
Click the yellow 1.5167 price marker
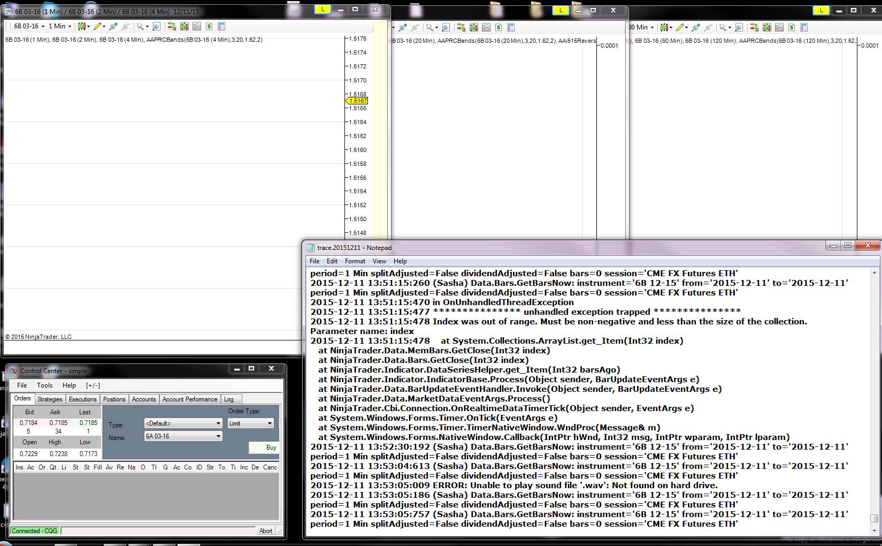(x=357, y=101)
